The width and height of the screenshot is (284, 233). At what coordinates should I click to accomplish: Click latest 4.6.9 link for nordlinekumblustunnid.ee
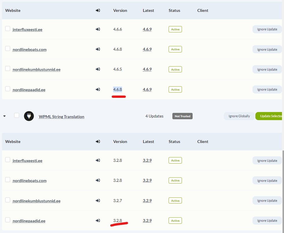(147, 69)
